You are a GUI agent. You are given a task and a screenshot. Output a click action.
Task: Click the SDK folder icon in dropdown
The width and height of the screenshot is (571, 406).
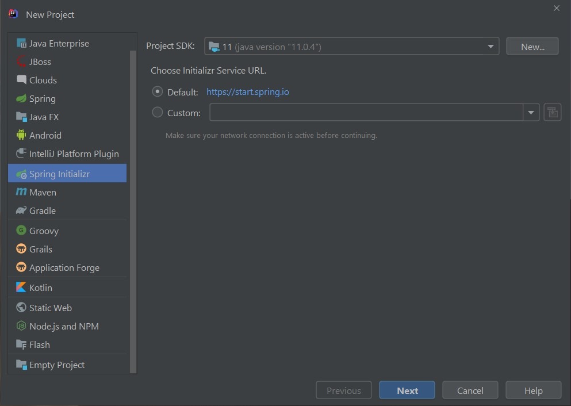tap(214, 47)
